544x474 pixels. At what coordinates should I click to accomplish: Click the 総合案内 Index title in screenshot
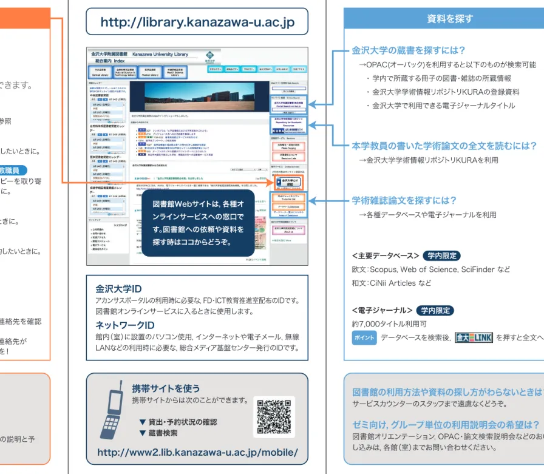point(110,61)
